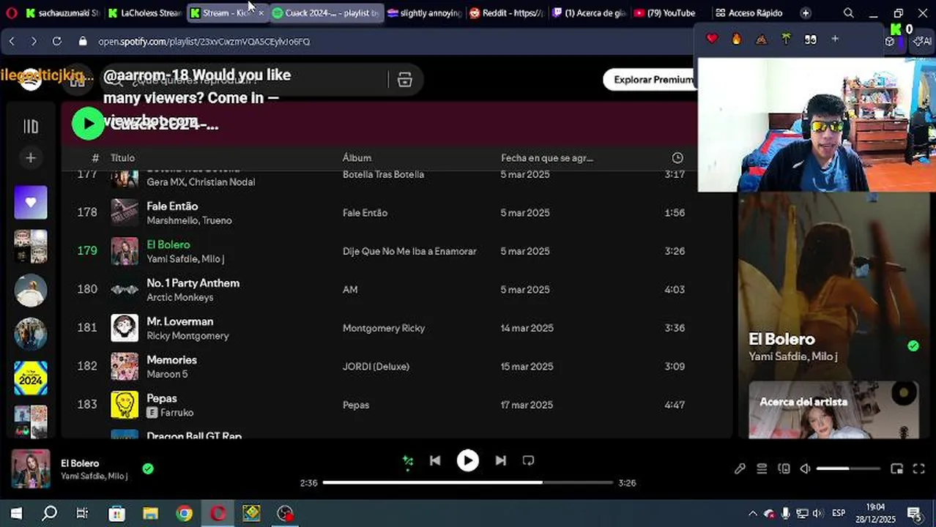Open Maroon 5 artist link
Viewport: 936px width, 527px height.
[x=167, y=374]
